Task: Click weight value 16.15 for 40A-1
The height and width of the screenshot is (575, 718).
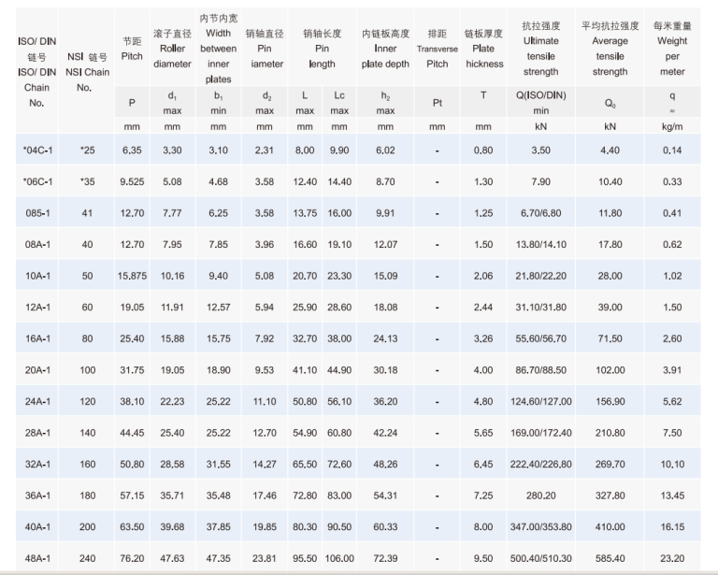Action: tap(671, 527)
